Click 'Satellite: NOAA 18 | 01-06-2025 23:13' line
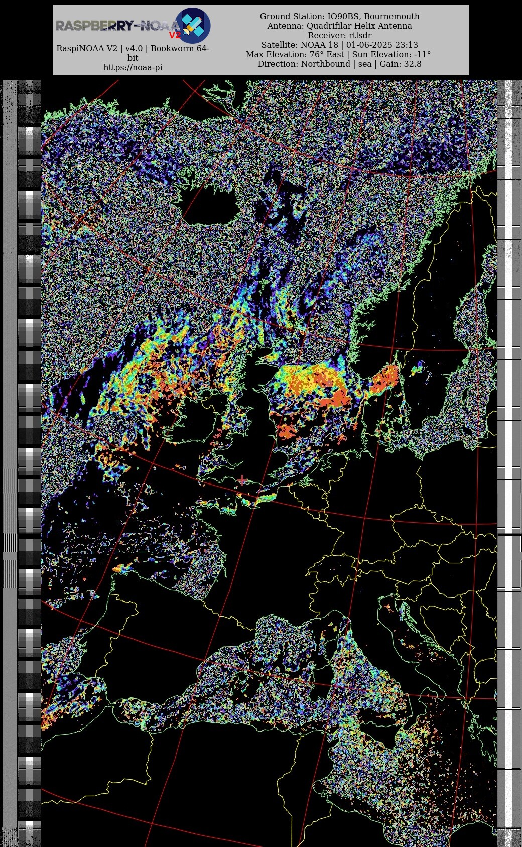The image size is (522, 847). pyautogui.click(x=339, y=45)
